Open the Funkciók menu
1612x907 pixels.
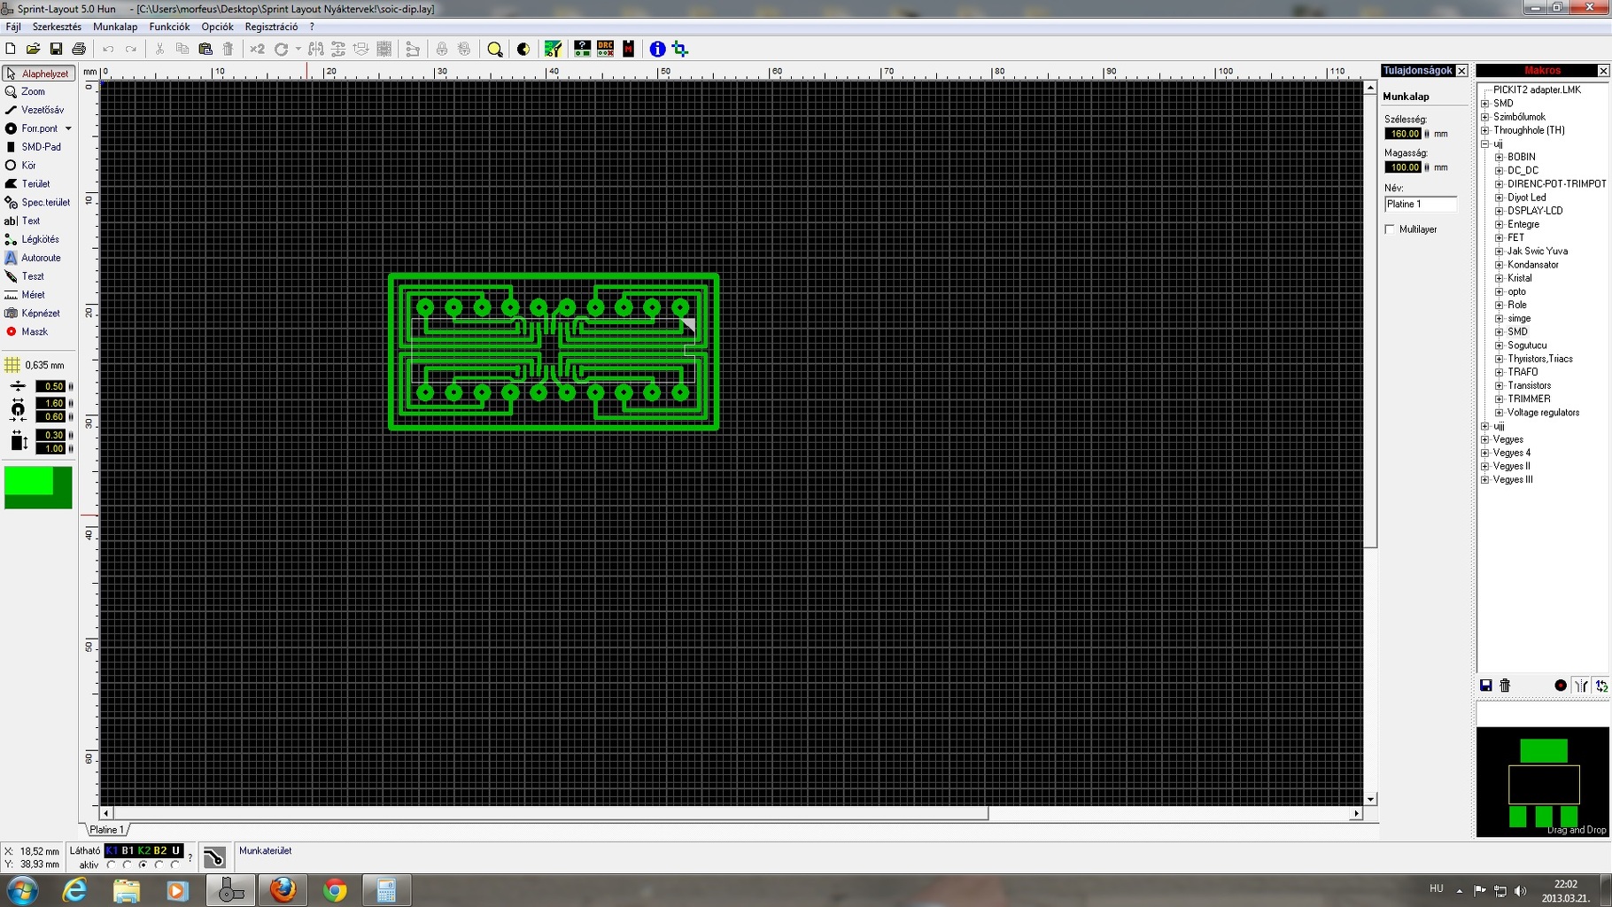coord(169,27)
